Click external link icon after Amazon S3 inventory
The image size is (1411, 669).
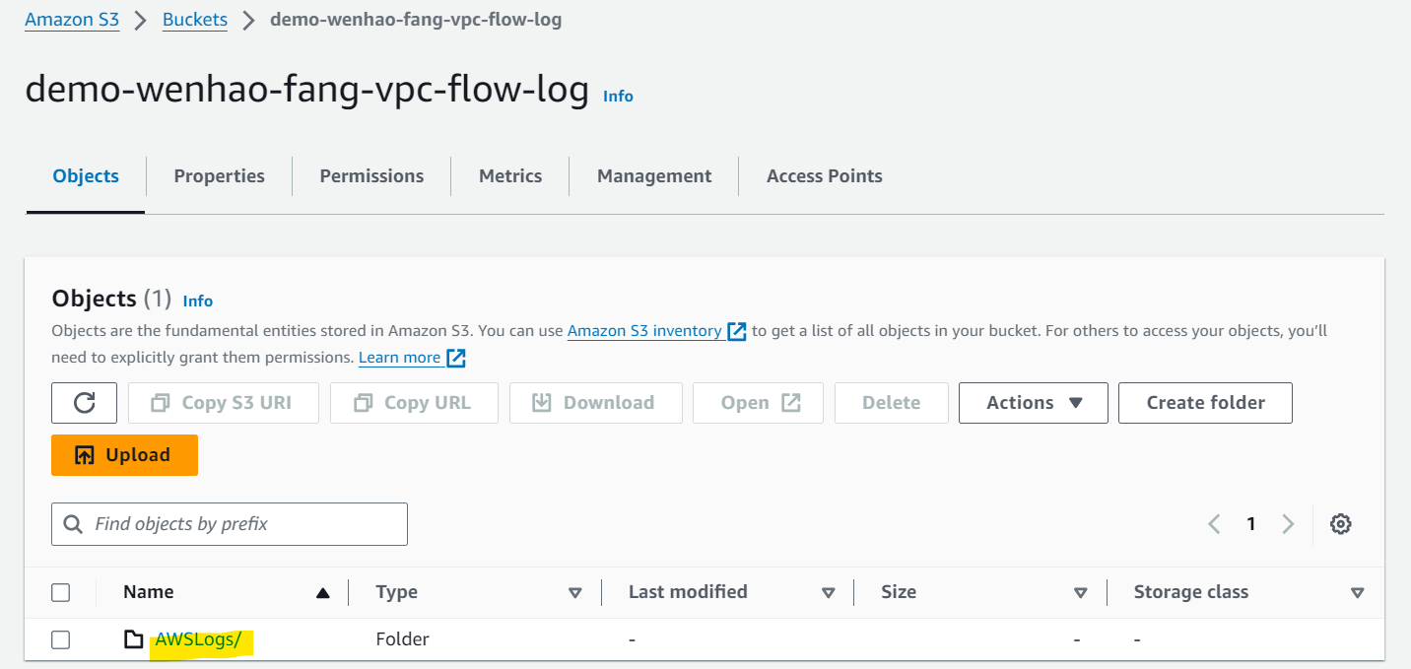click(x=737, y=331)
